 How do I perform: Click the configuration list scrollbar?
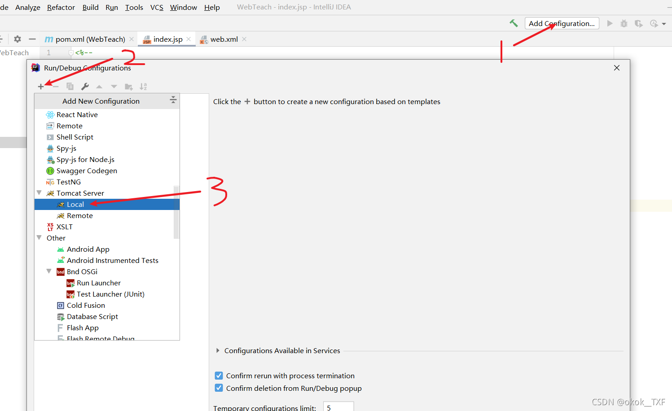point(176,212)
